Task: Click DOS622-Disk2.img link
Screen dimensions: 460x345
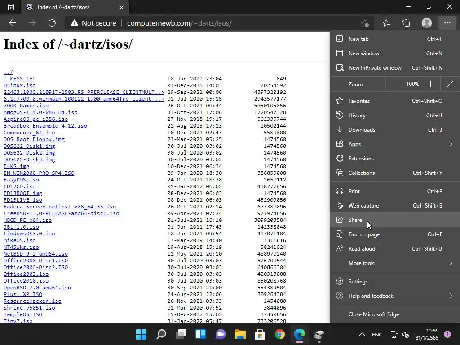Action: (x=29, y=153)
